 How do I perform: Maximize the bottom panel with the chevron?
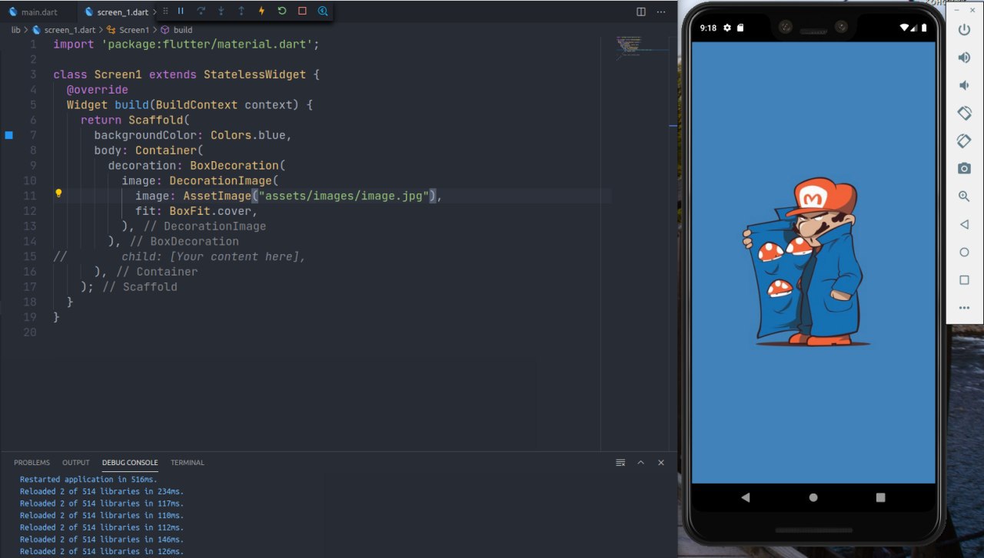tap(641, 463)
